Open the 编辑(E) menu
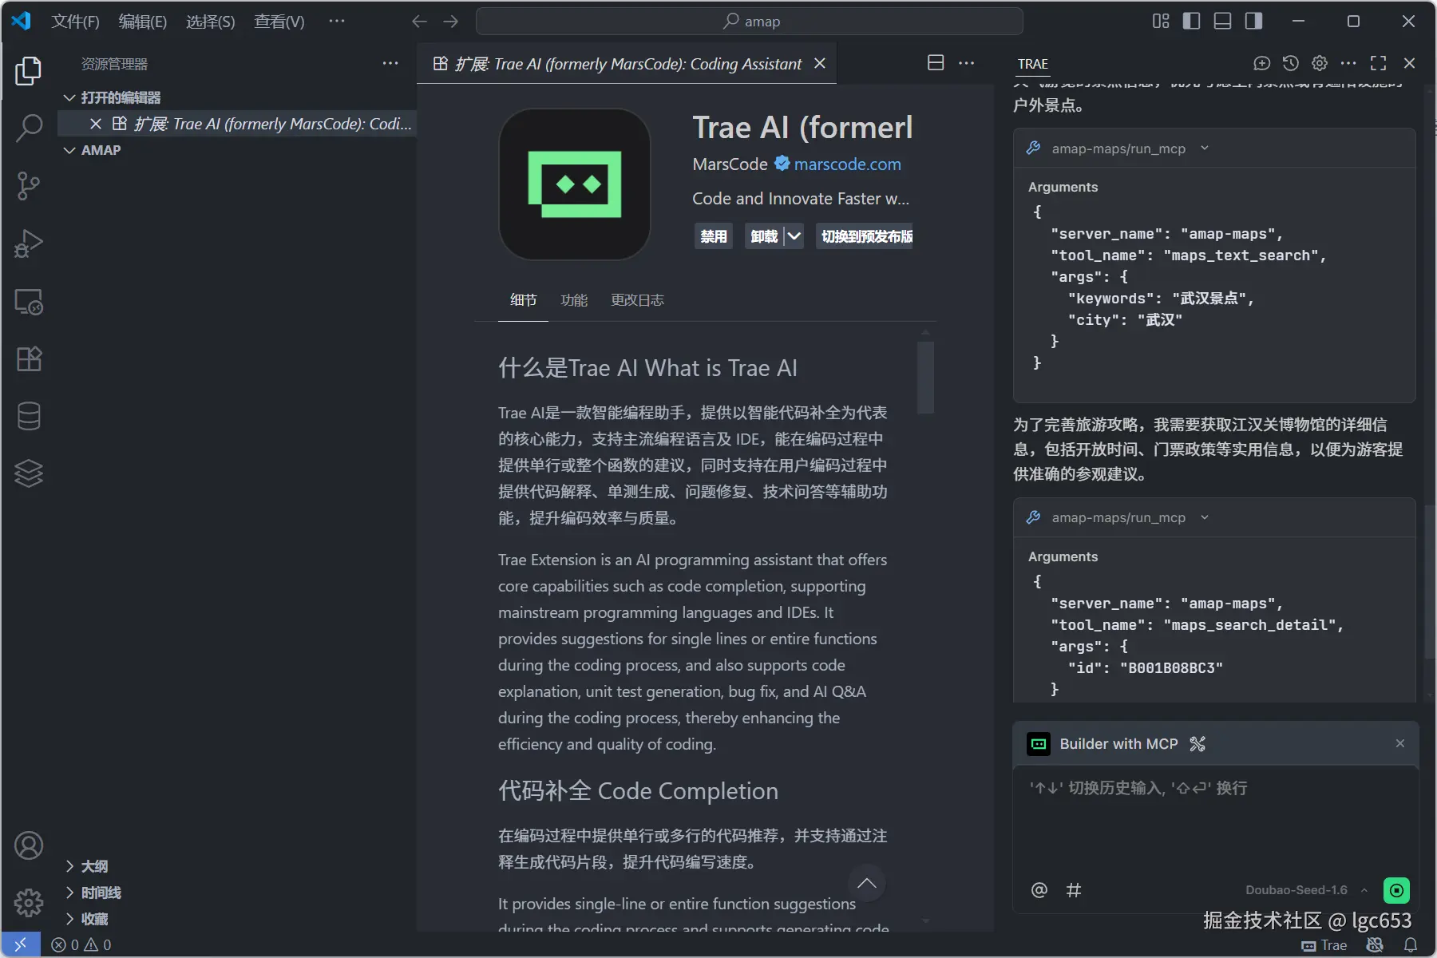Image resolution: width=1437 pixels, height=958 pixels. point(143,22)
